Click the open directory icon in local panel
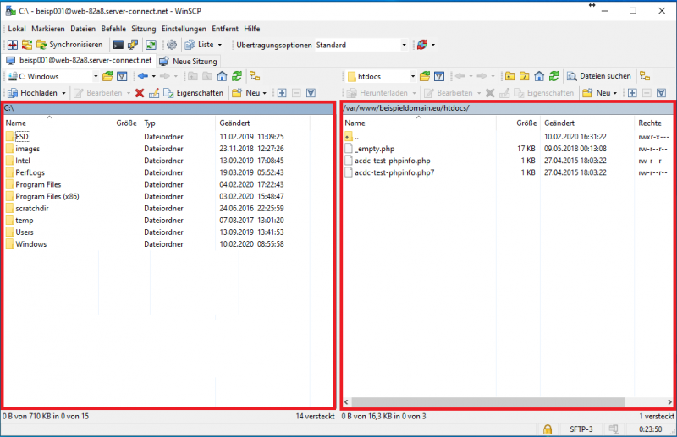This screenshot has height=437, width=677. [107, 77]
